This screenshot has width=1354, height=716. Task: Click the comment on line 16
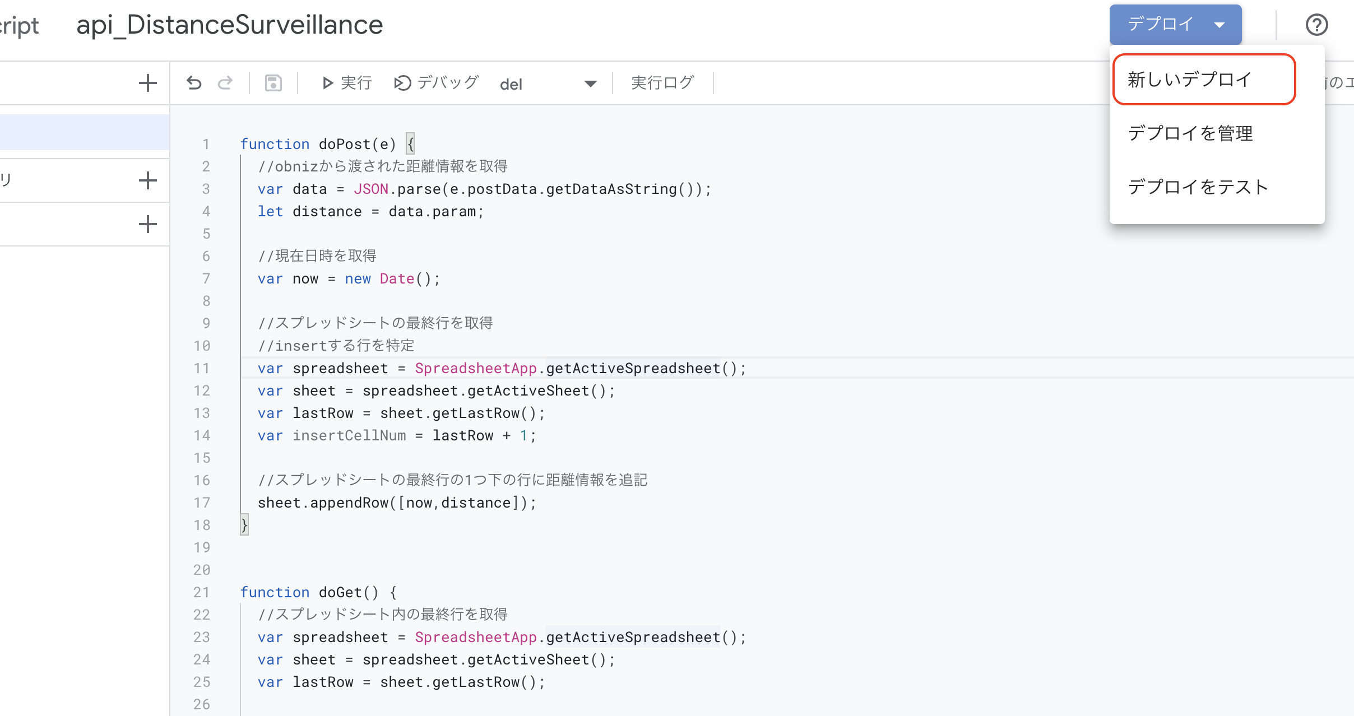point(453,480)
